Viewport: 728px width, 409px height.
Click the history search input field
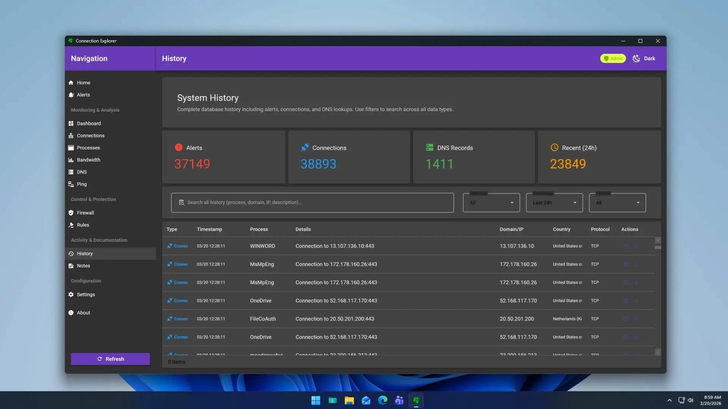point(312,202)
